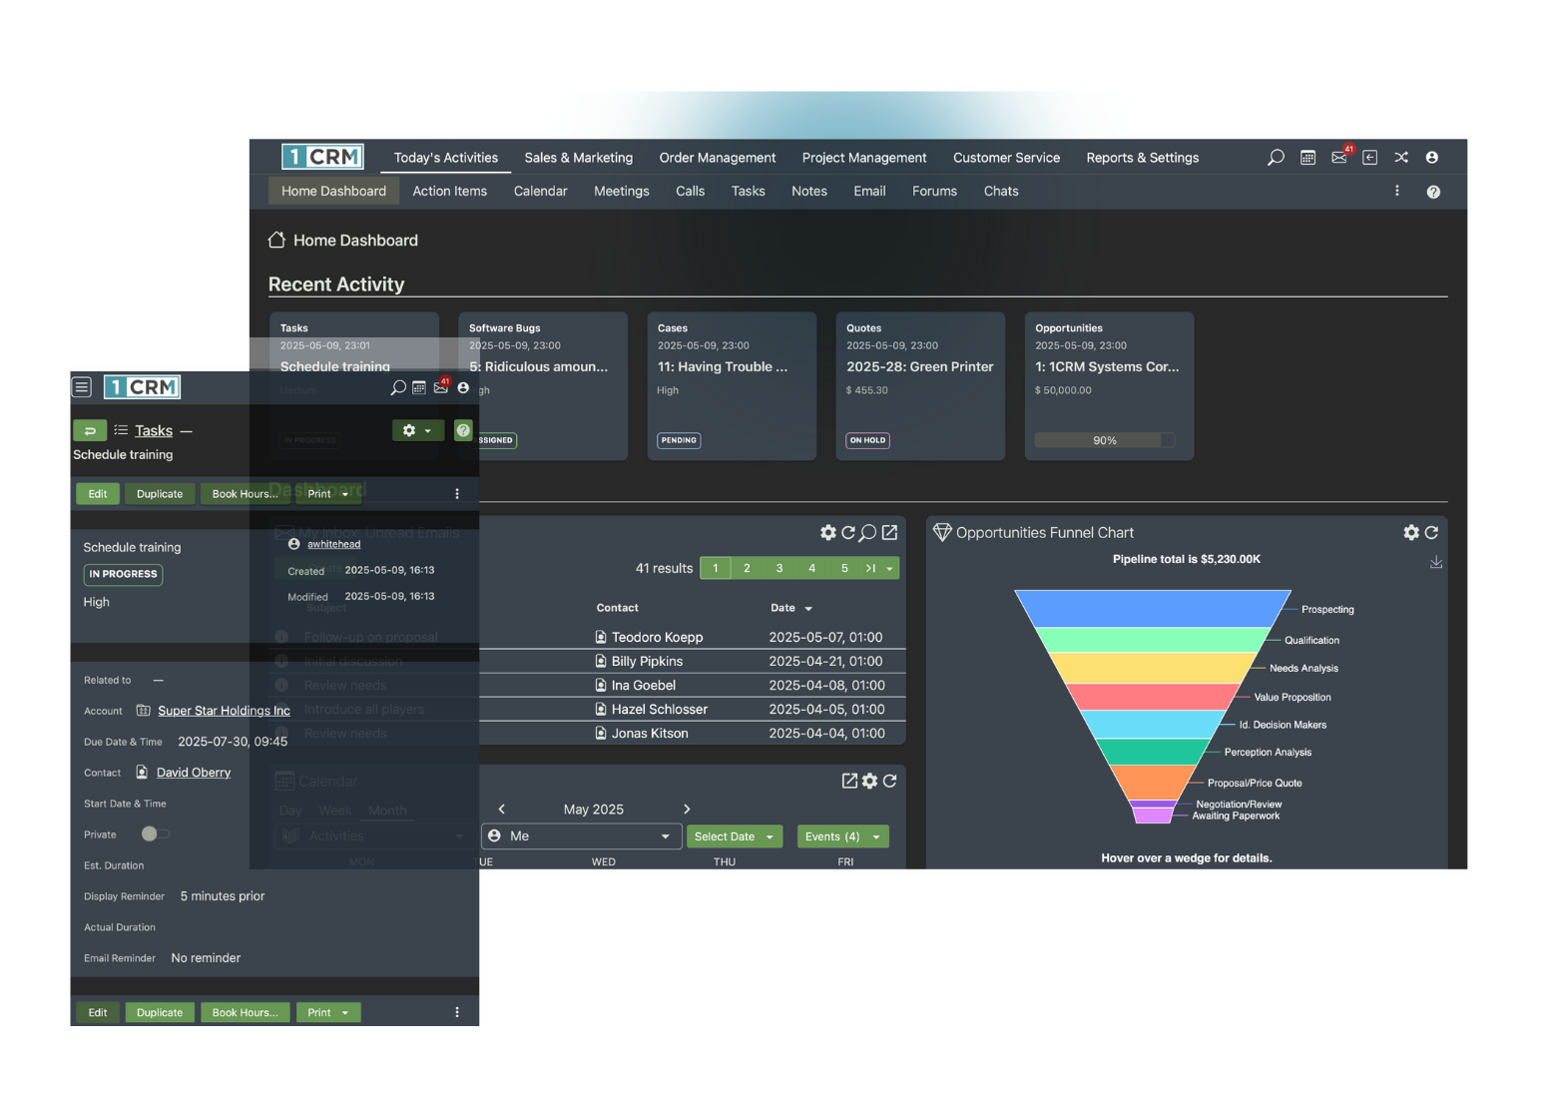Refresh the Opportunities Funnel Chart panel
The image size is (1552, 1095).
click(x=1433, y=532)
